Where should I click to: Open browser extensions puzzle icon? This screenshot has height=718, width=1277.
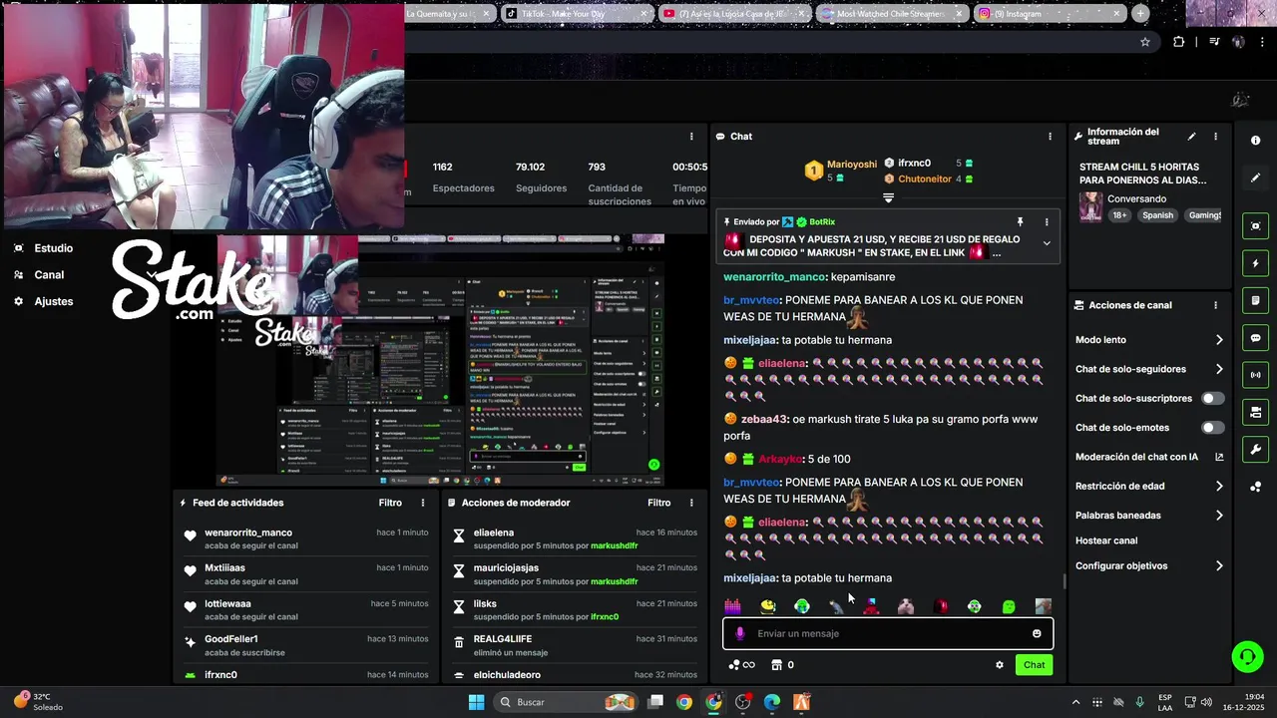(1179, 42)
